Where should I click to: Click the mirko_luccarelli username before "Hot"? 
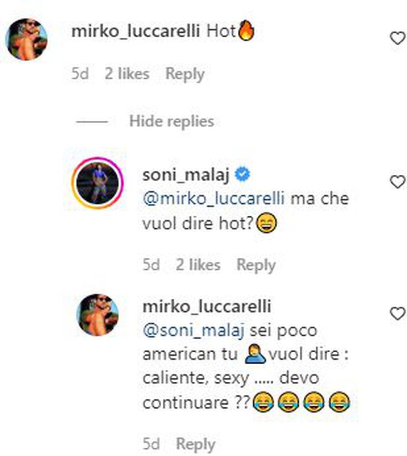point(136,32)
